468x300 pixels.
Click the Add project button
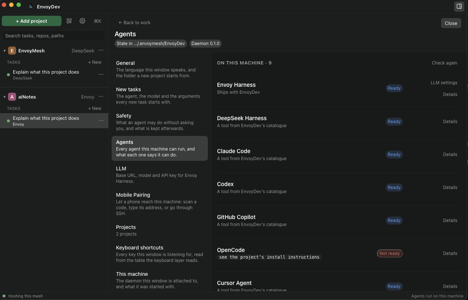(31, 21)
